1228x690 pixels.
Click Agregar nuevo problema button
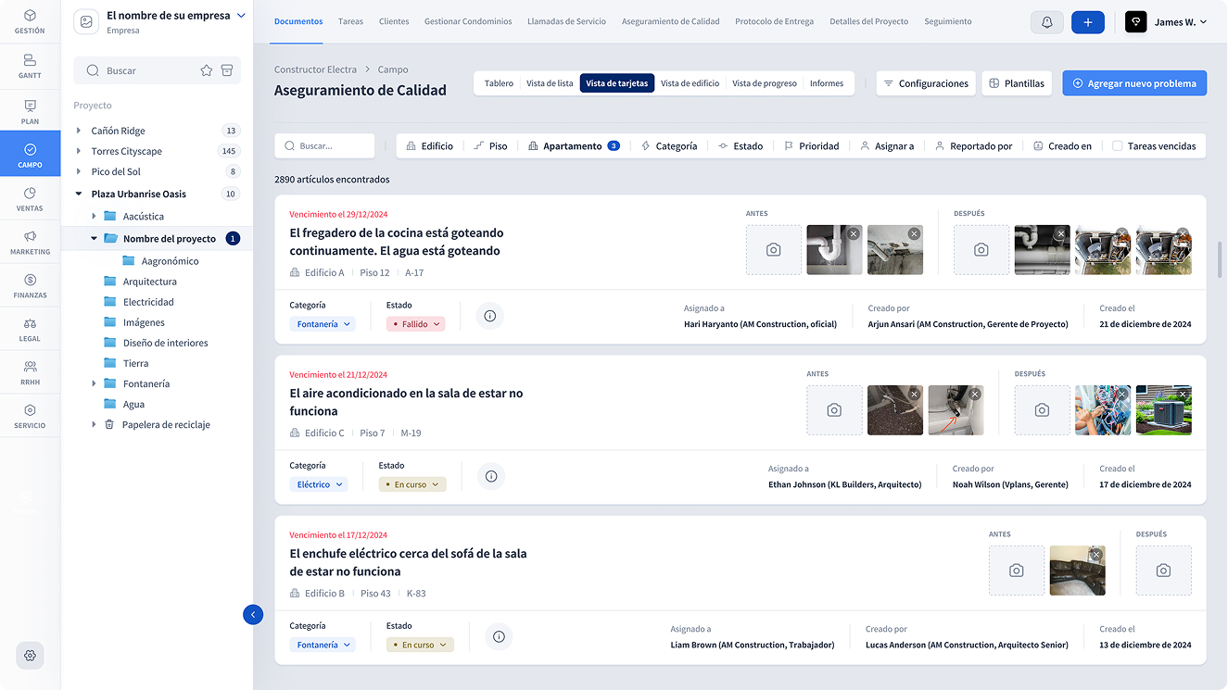[x=1134, y=83]
